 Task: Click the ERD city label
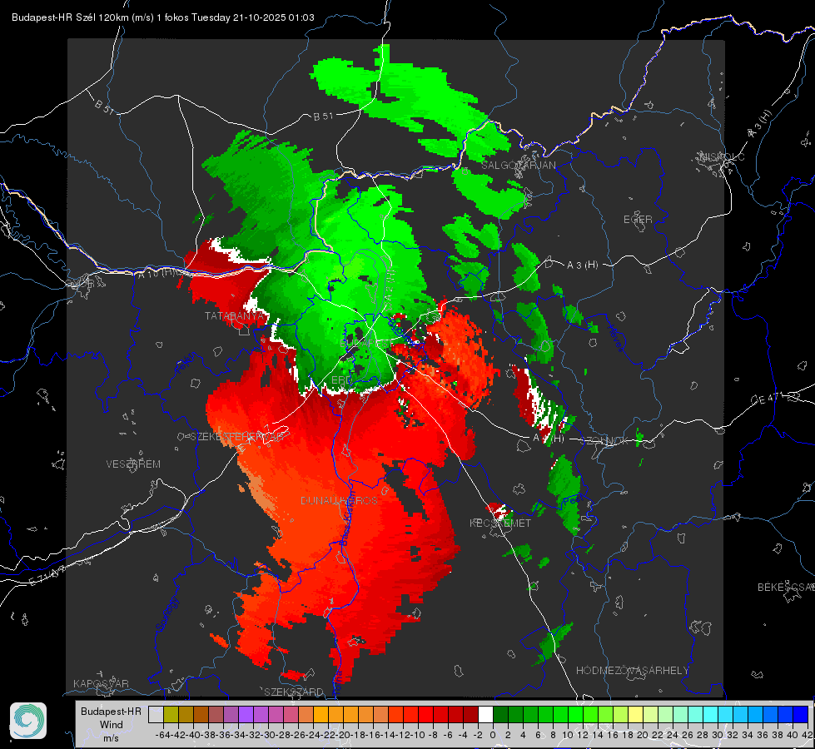(x=341, y=380)
